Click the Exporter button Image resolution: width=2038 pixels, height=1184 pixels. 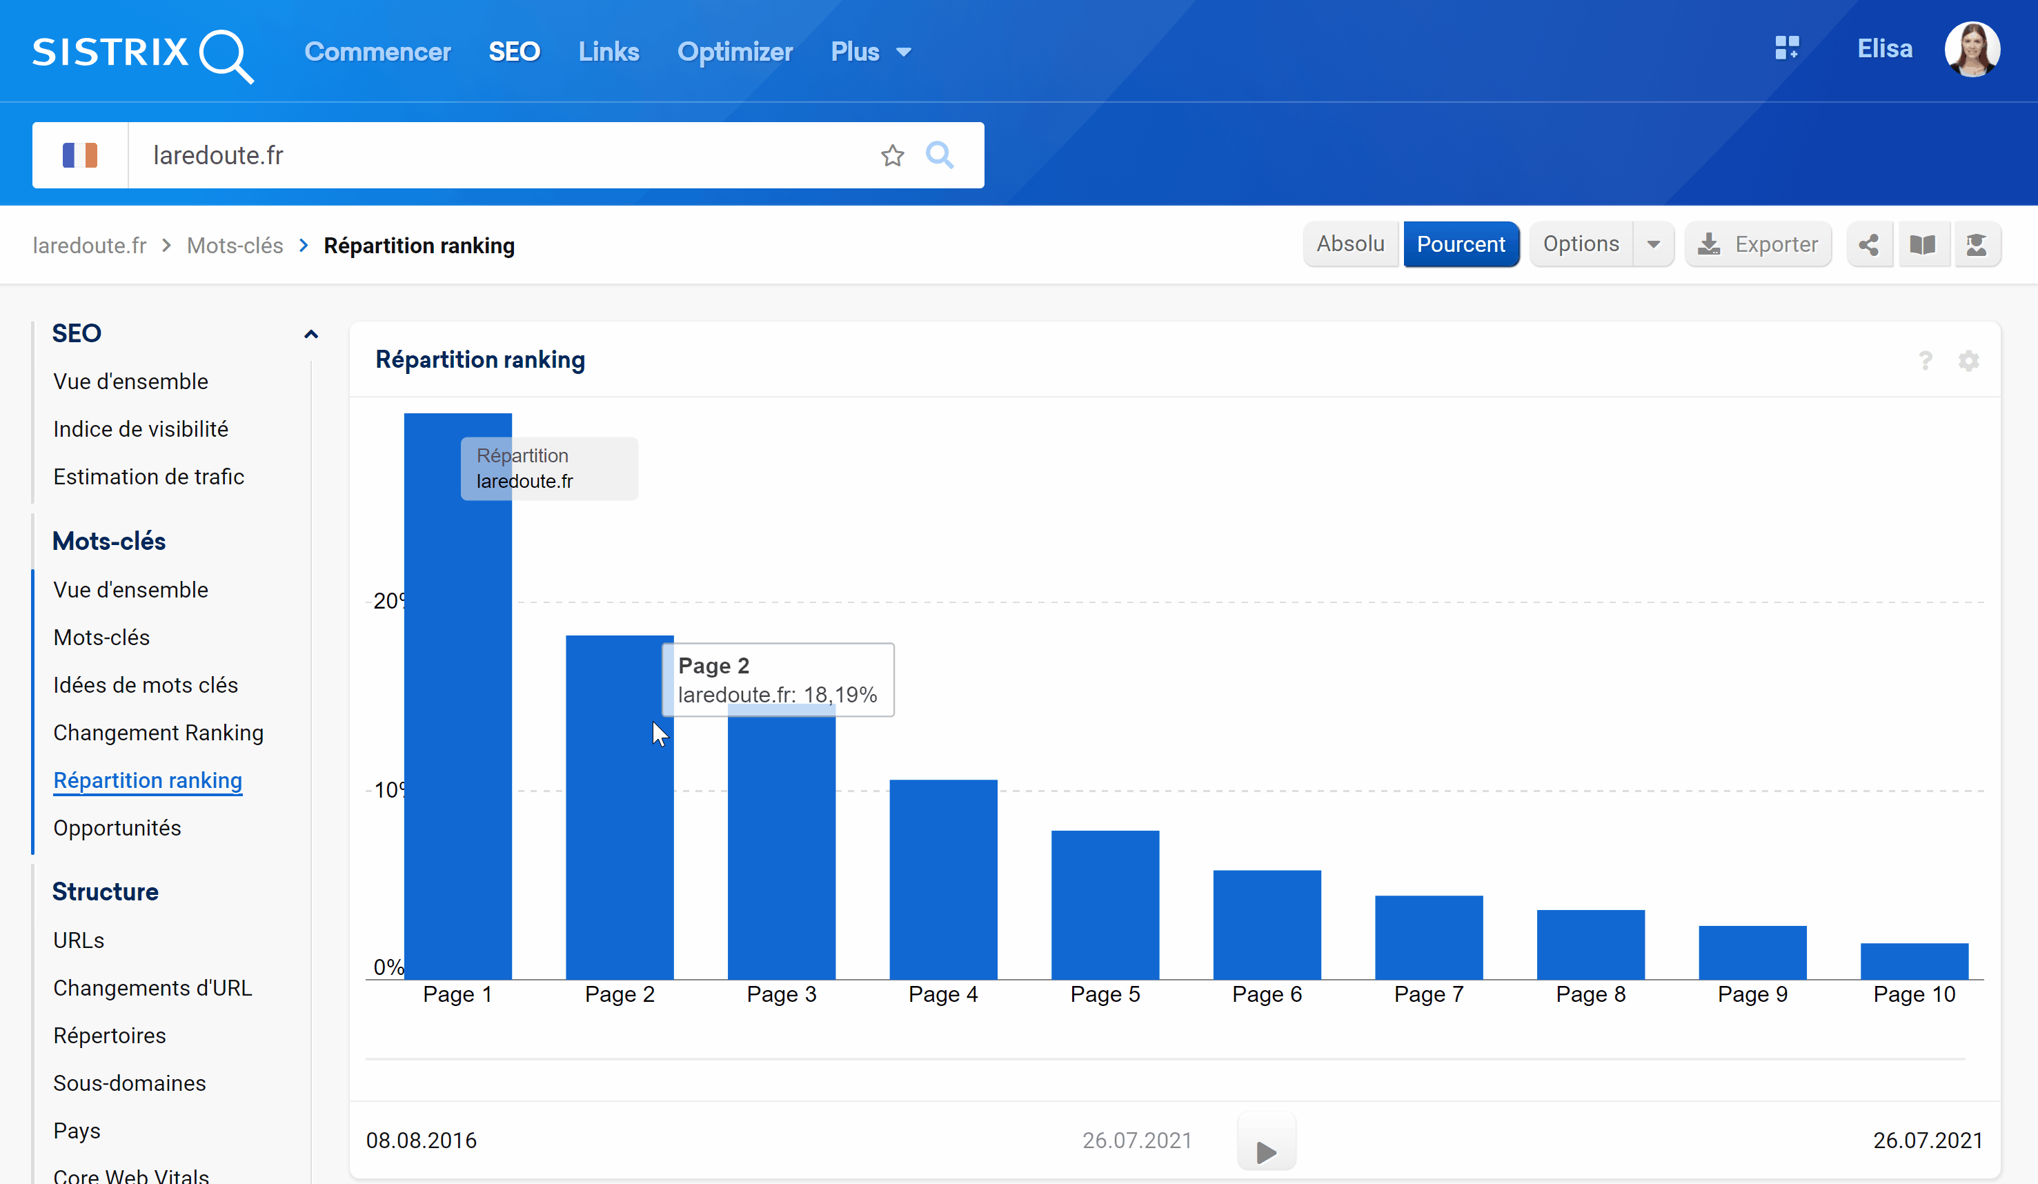[1757, 244]
